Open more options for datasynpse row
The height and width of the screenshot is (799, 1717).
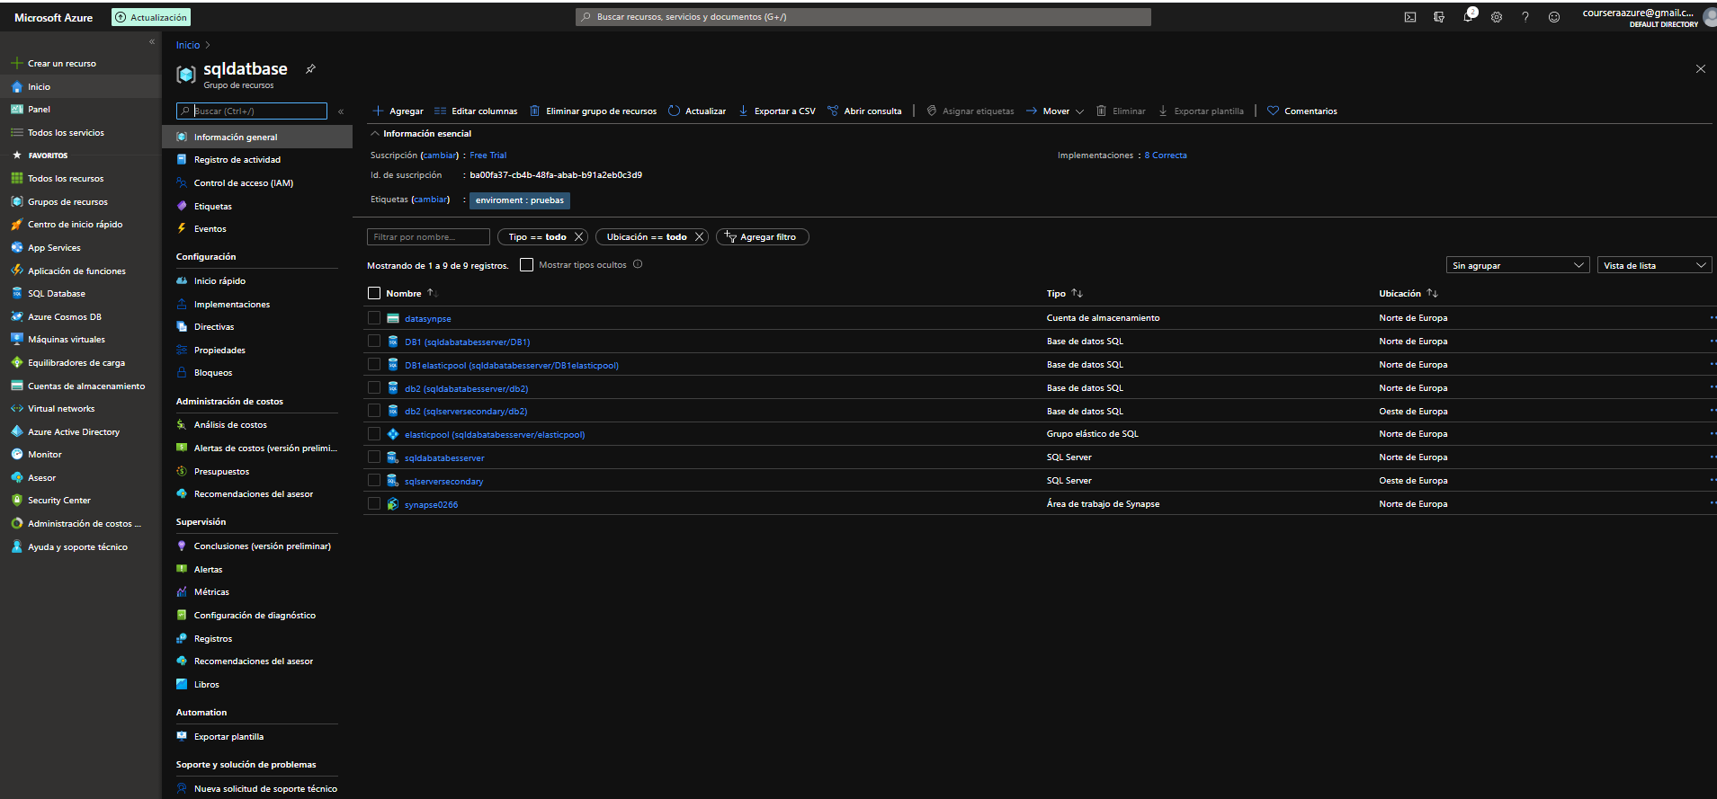(x=1712, y=318)
